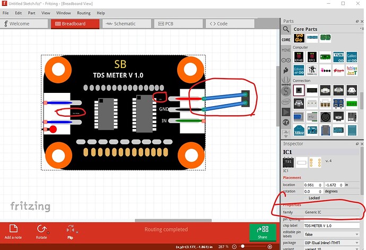Click the green Share button
Screen dimensions: 366x250
point(263,232)
